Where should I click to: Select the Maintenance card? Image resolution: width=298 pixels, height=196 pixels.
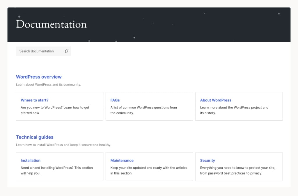click(x=149, y=166)
